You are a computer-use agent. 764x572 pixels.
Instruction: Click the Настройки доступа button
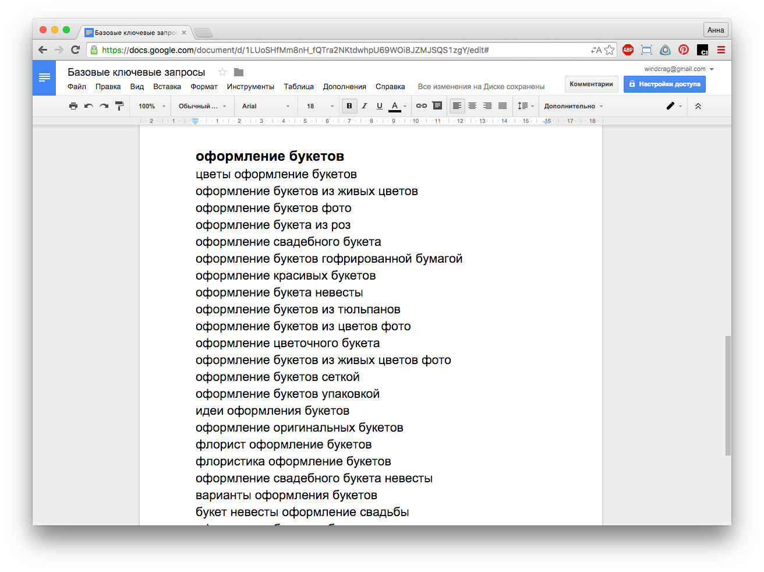coord(664,84)
